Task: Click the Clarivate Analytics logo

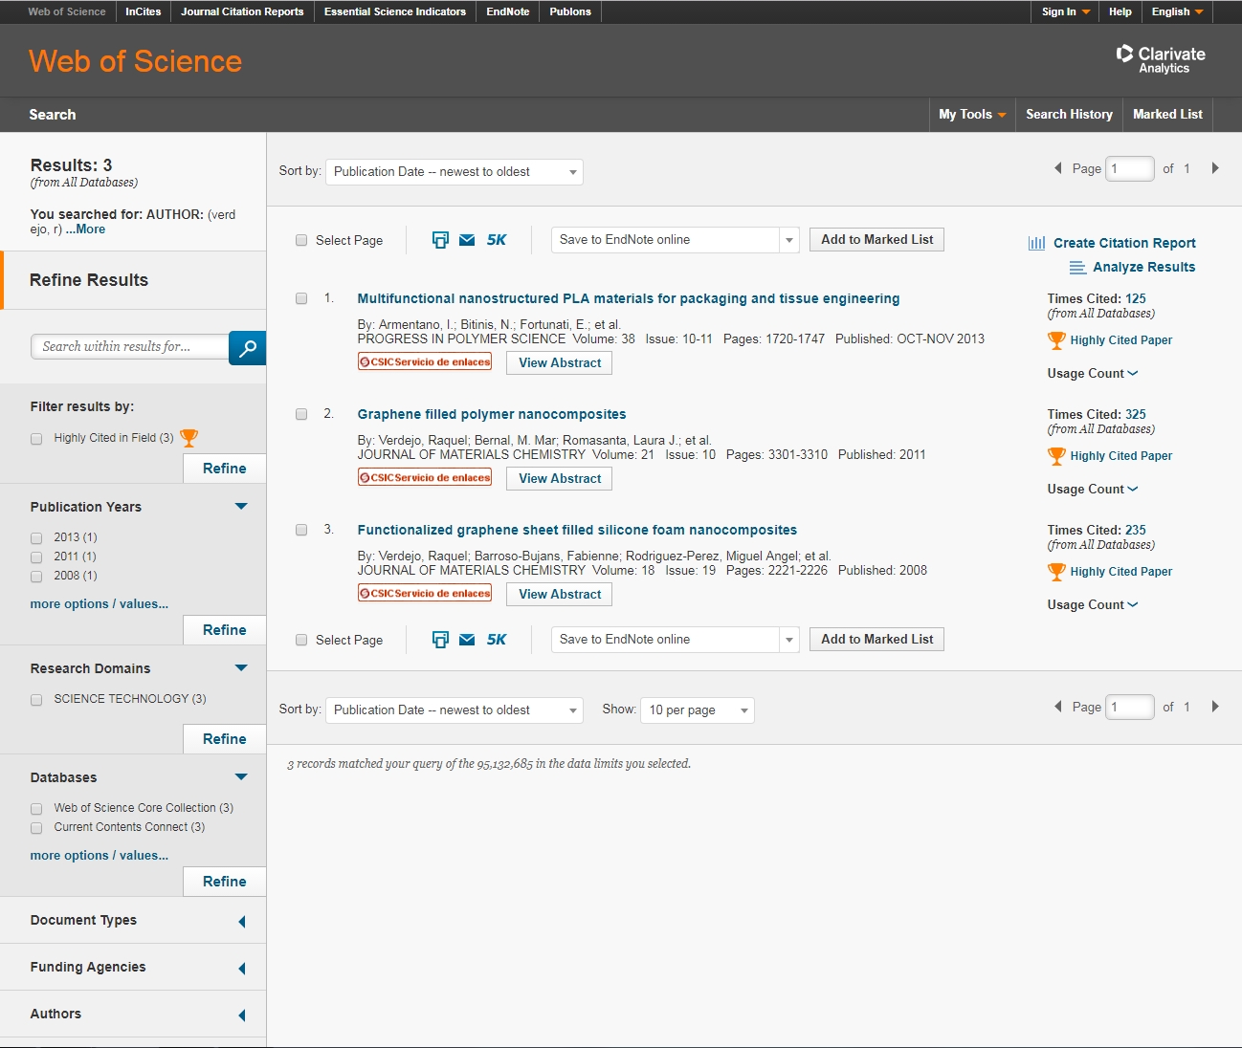Action: 1161,59
